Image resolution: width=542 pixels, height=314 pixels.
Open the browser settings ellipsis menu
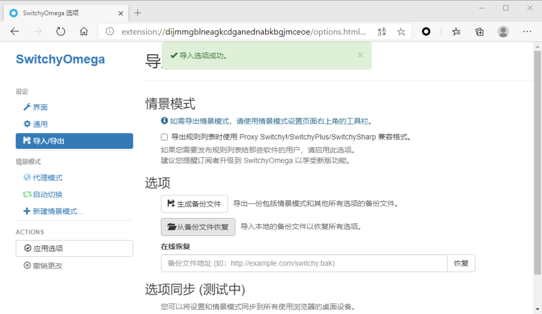pos(527,32)
